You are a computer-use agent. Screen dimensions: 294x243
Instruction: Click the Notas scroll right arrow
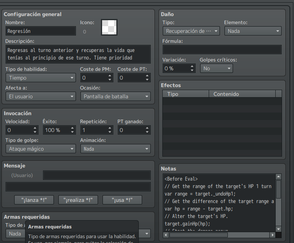(272, 235)
